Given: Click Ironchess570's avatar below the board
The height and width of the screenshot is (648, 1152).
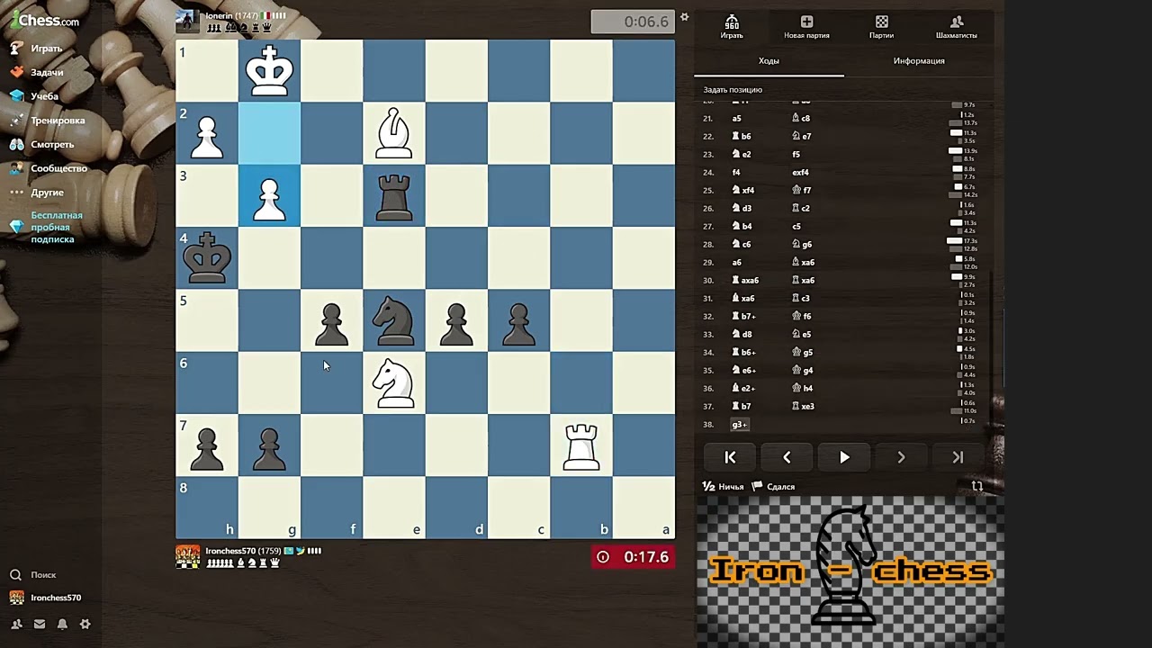Looking at the screenshot, I should pos(187,556).
